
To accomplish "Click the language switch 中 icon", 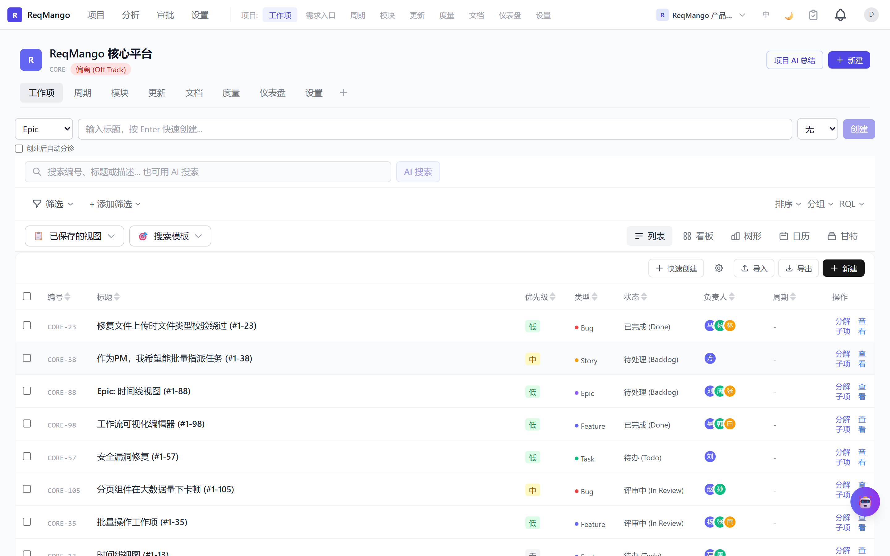I will pos(766,15).
